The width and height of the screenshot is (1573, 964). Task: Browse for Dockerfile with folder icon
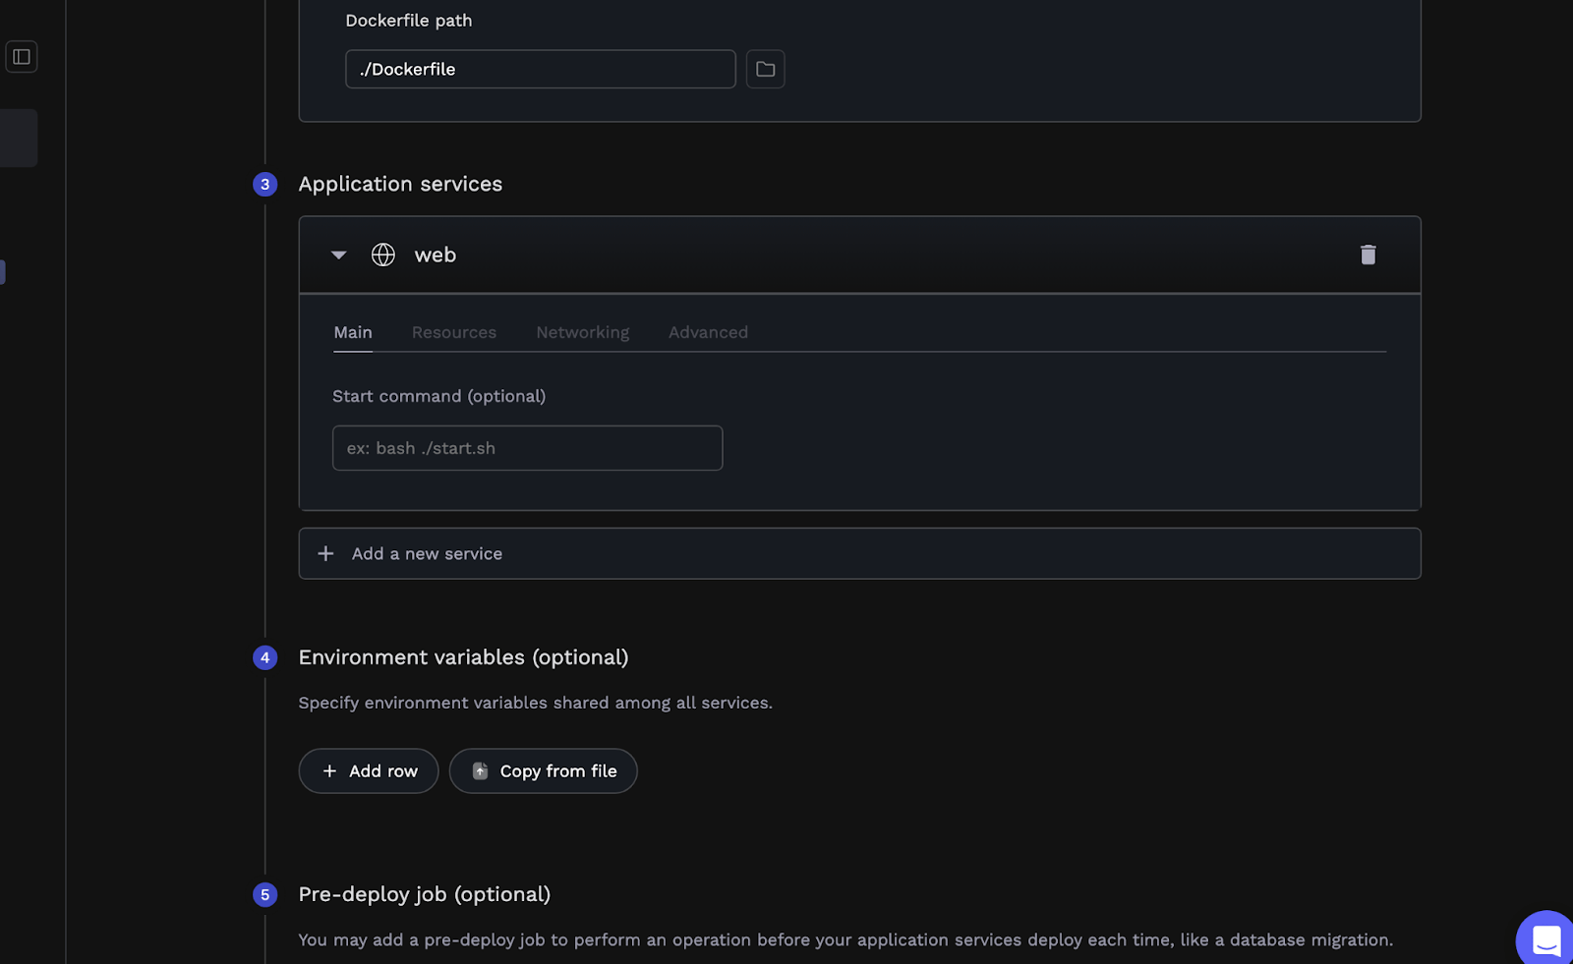765,69
